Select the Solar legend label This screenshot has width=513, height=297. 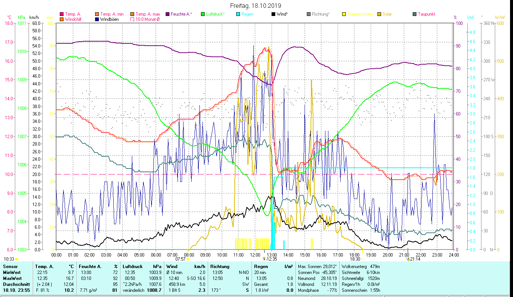coord(387,14)
